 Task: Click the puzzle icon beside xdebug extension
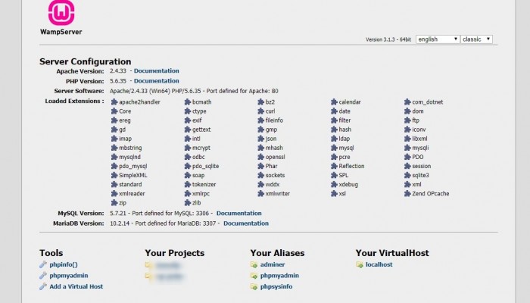pos(334,184)
